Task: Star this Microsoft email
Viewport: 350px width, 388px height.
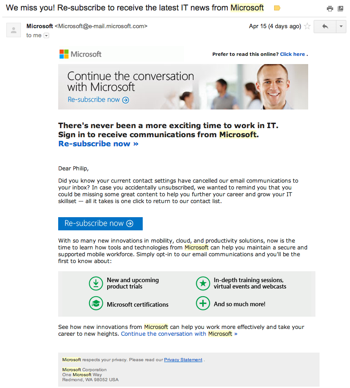Action: 307,26
